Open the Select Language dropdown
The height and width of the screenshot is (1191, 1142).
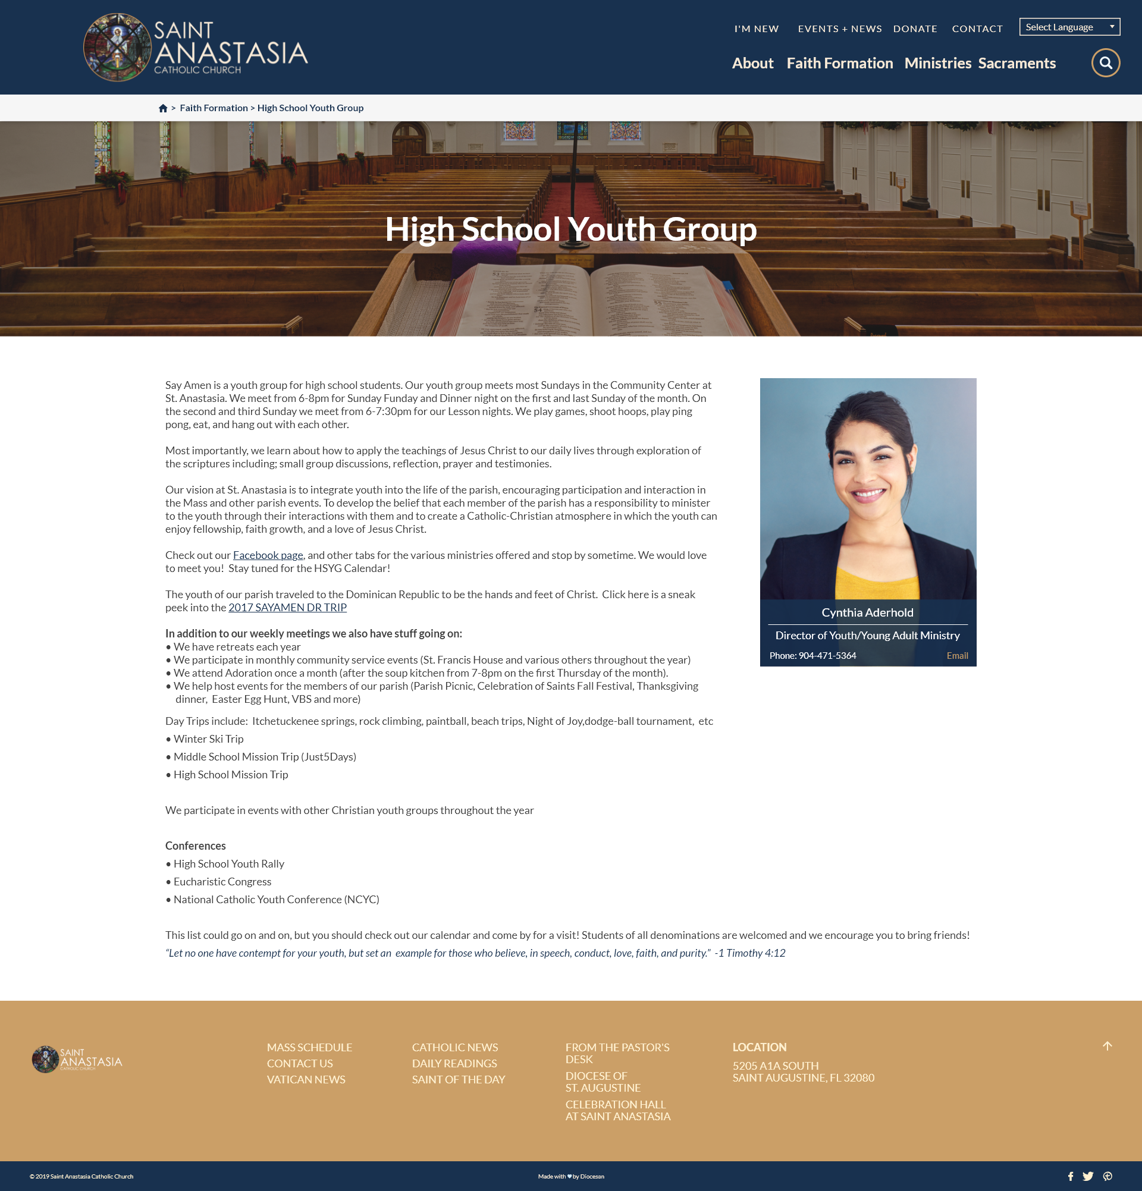click(1069, 27)
